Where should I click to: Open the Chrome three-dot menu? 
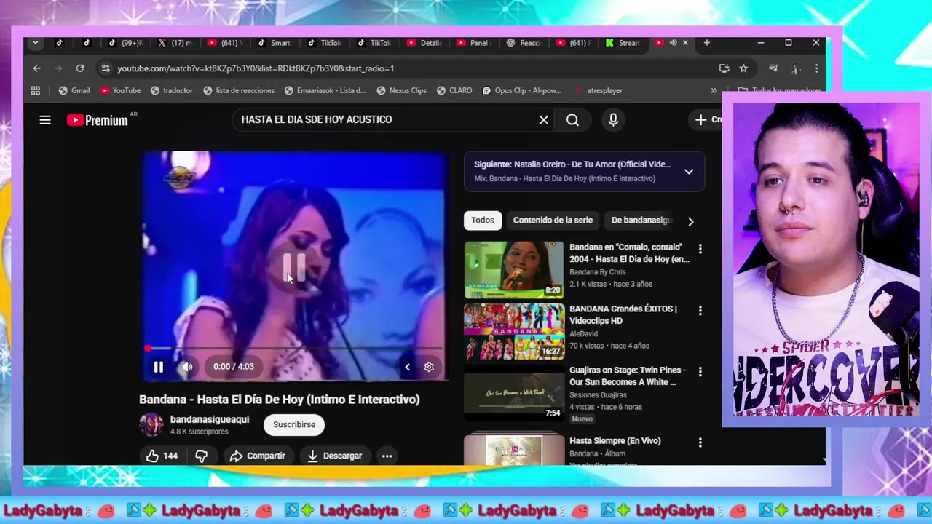pos(816,68)
